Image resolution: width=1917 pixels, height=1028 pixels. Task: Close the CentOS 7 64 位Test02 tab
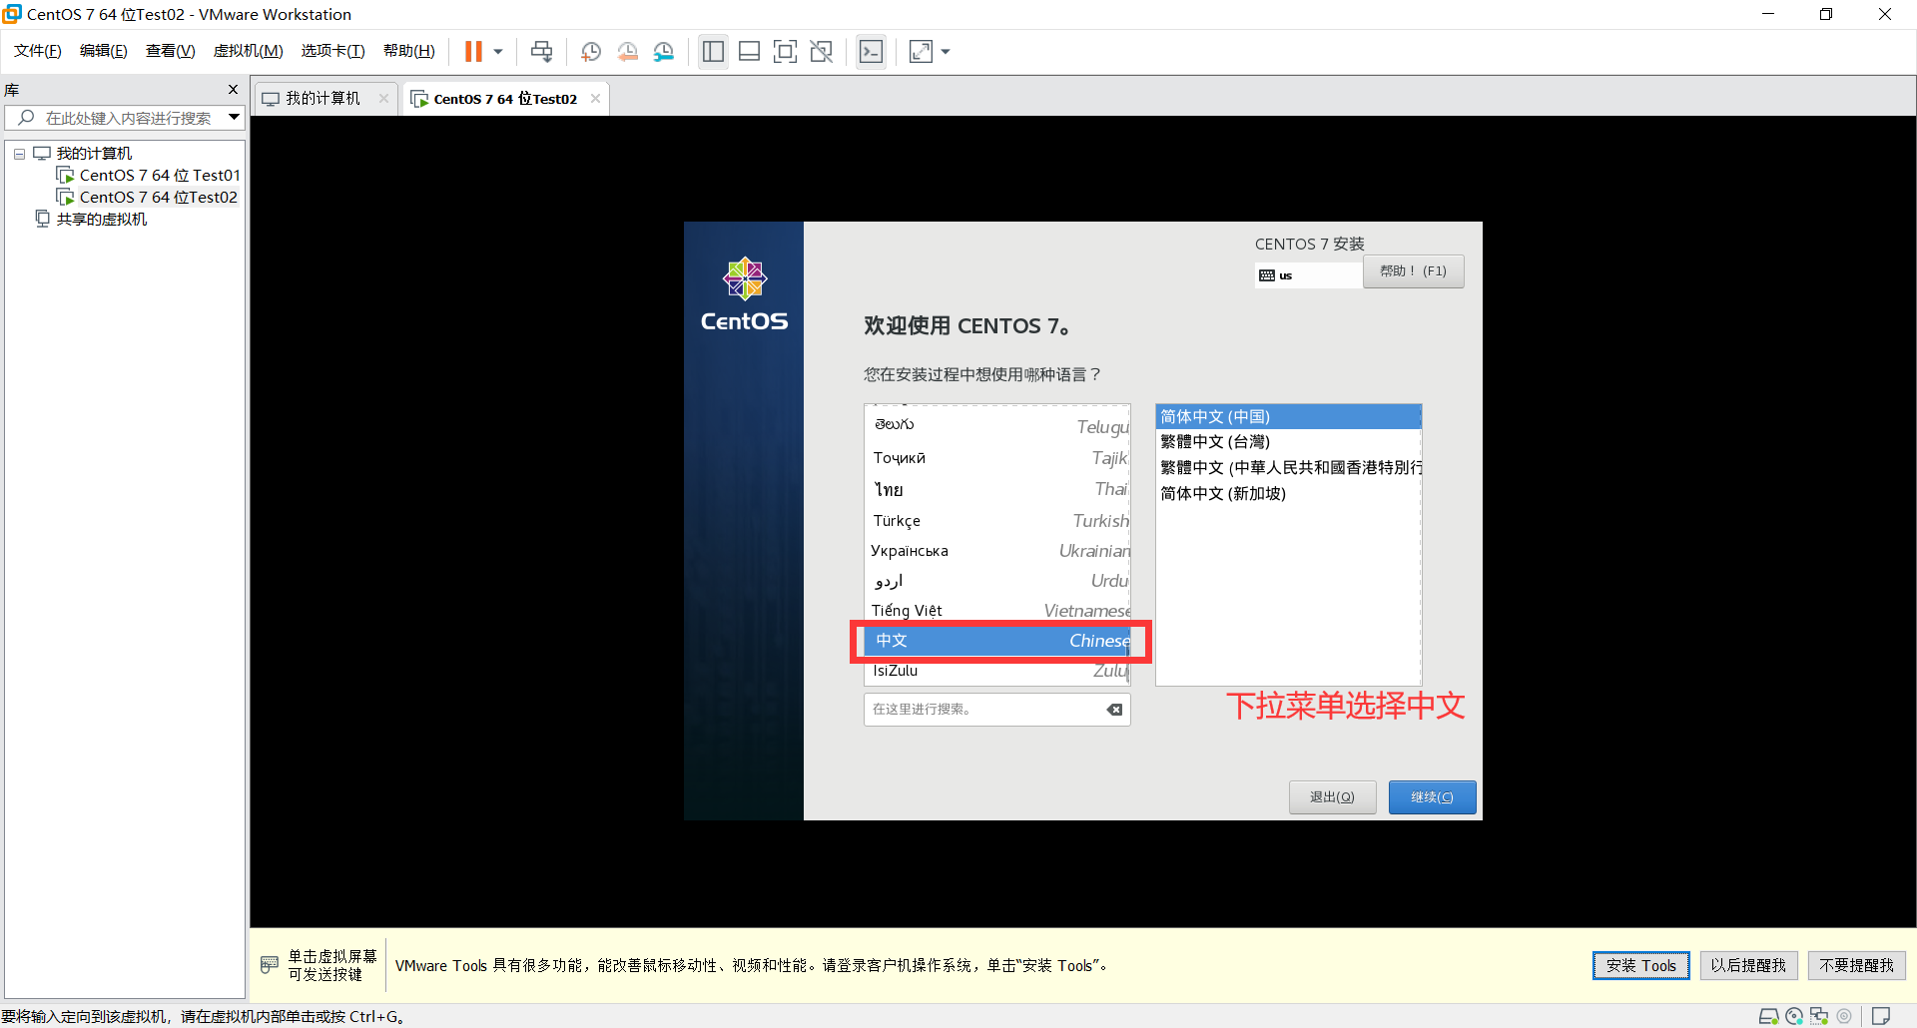click(595, 98)
